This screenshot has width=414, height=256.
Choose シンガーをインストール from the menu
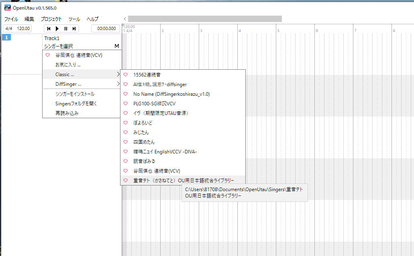75,94
